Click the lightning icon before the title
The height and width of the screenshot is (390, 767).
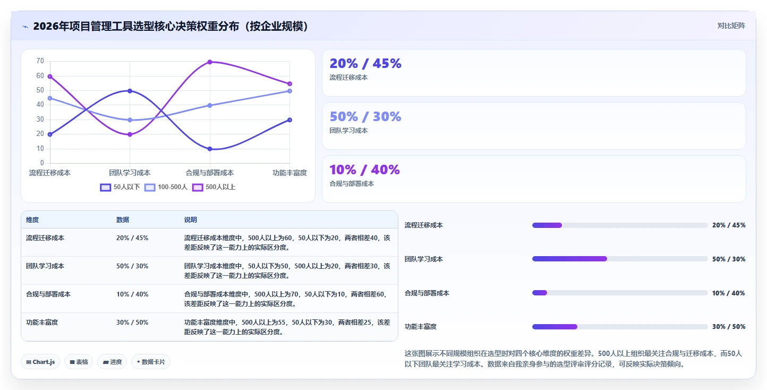click(x=25, y=26)
